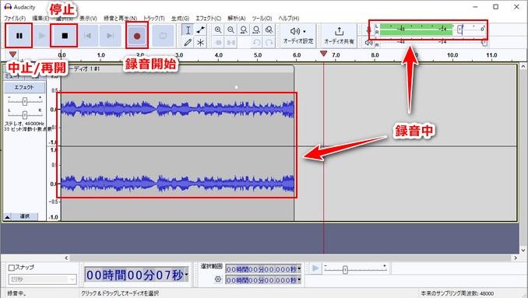Open the time display format dropdown arrow
This screenshot has height=298, width=528.
click(x=187, y=275)
